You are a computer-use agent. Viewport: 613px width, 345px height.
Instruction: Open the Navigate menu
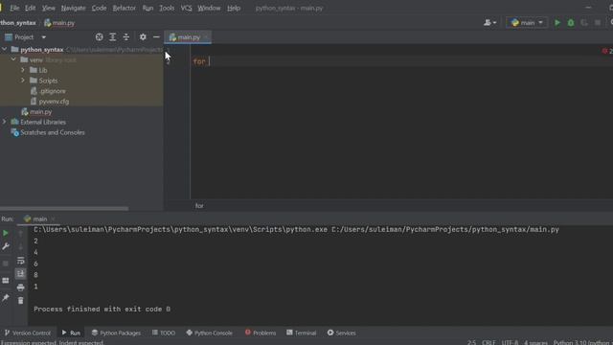pyautogui.click(x=73, y=8)
